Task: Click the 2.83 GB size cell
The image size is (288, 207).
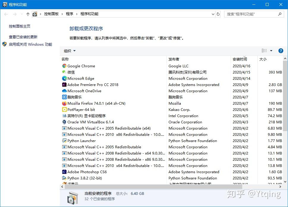Action: coord(275,85)
